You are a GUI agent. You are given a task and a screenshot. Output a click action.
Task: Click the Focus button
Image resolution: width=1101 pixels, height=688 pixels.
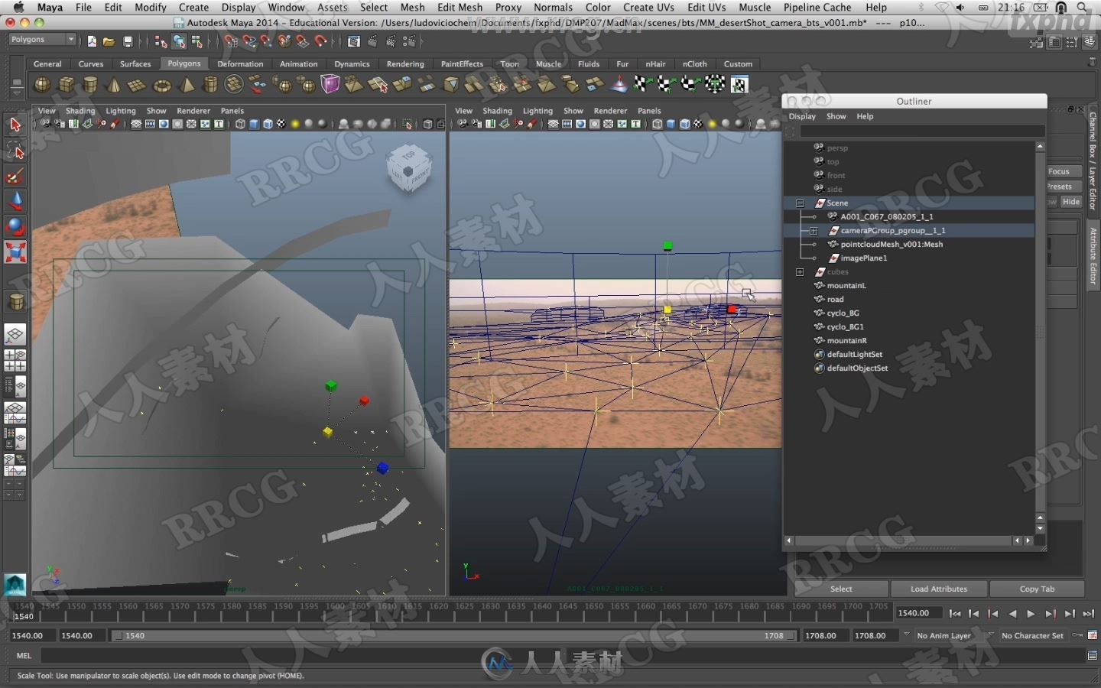pyautogui.click(x=1064, y=171)
